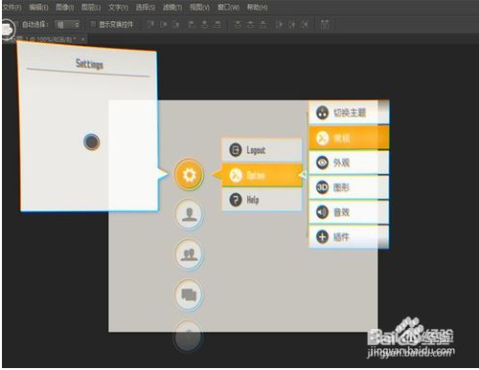Click the 插件 entry with plus icon
This screenshot has height=370, width=479.
349,237
